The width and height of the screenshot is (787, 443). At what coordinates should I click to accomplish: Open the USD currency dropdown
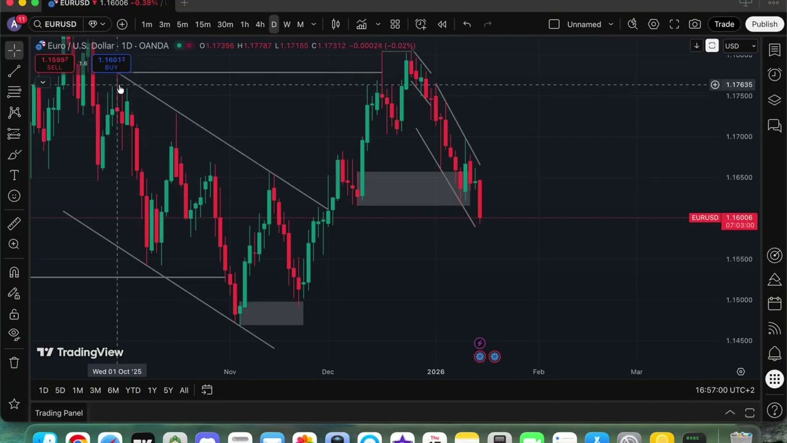point(740,46)
